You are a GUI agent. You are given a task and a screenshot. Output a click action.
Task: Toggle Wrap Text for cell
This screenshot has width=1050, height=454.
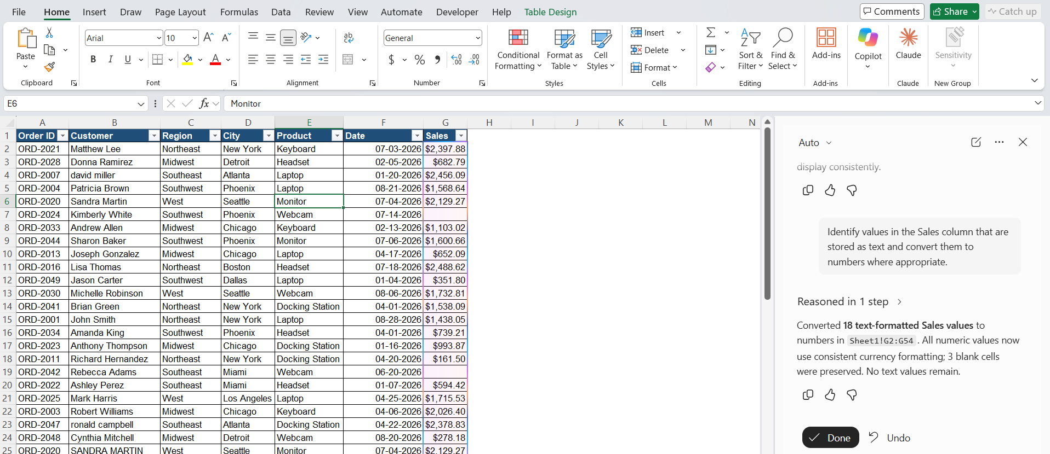(x=349, y=38)
